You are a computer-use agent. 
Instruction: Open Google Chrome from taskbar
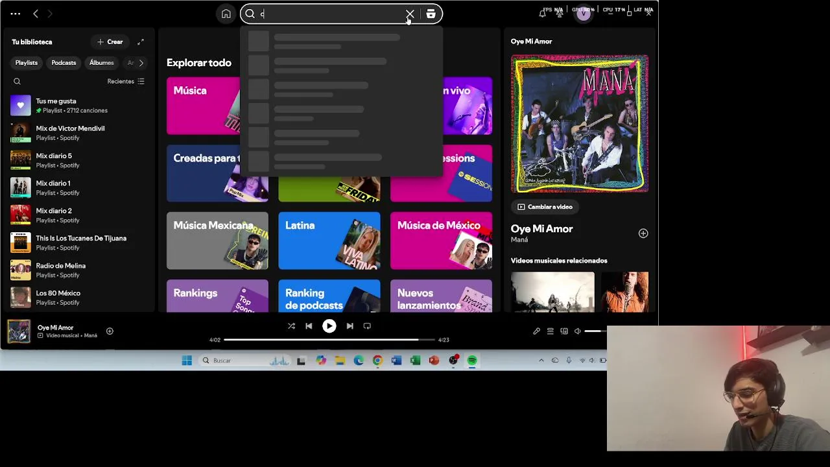click(377, 361)
